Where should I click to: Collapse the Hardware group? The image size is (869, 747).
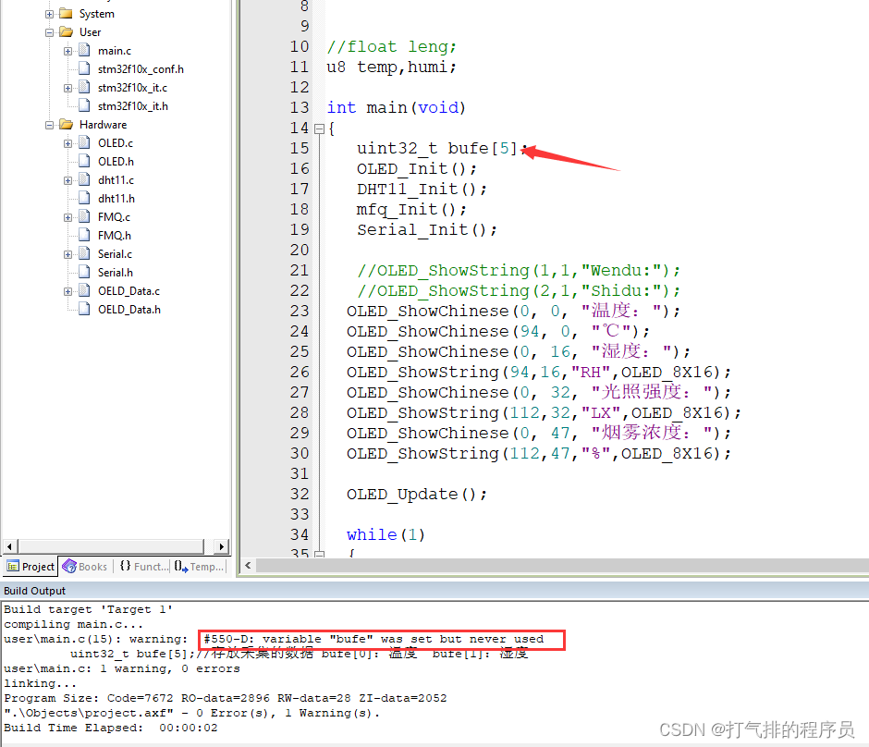tap(48, 124)
